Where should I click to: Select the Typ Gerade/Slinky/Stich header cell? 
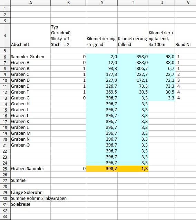click(x=68, y=36)
